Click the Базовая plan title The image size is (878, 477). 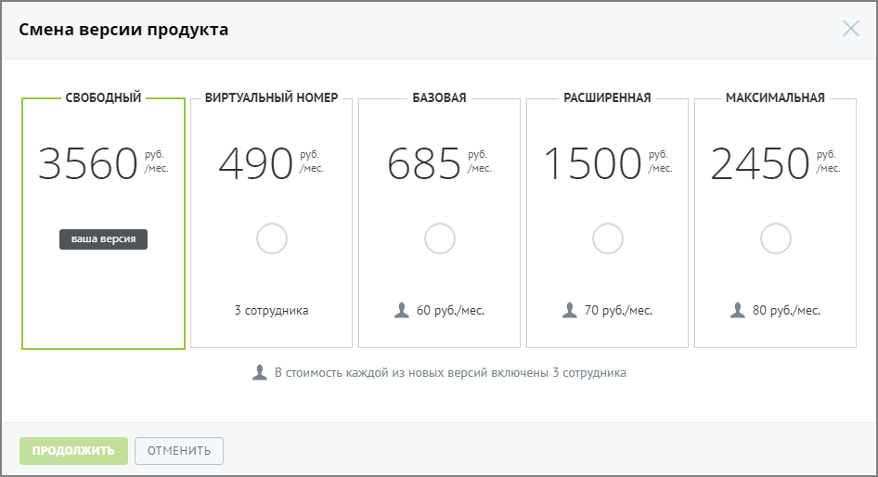(440, 98)
